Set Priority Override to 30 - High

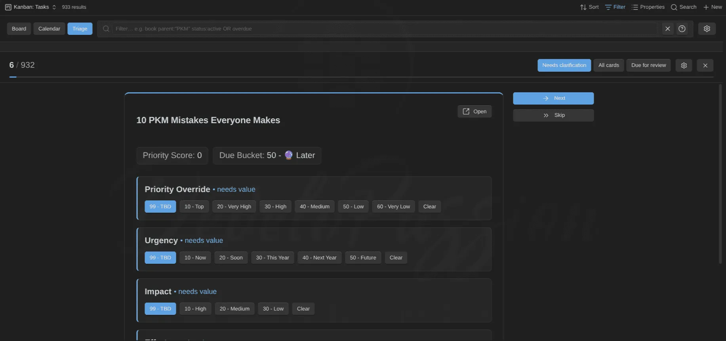point(275,207)
